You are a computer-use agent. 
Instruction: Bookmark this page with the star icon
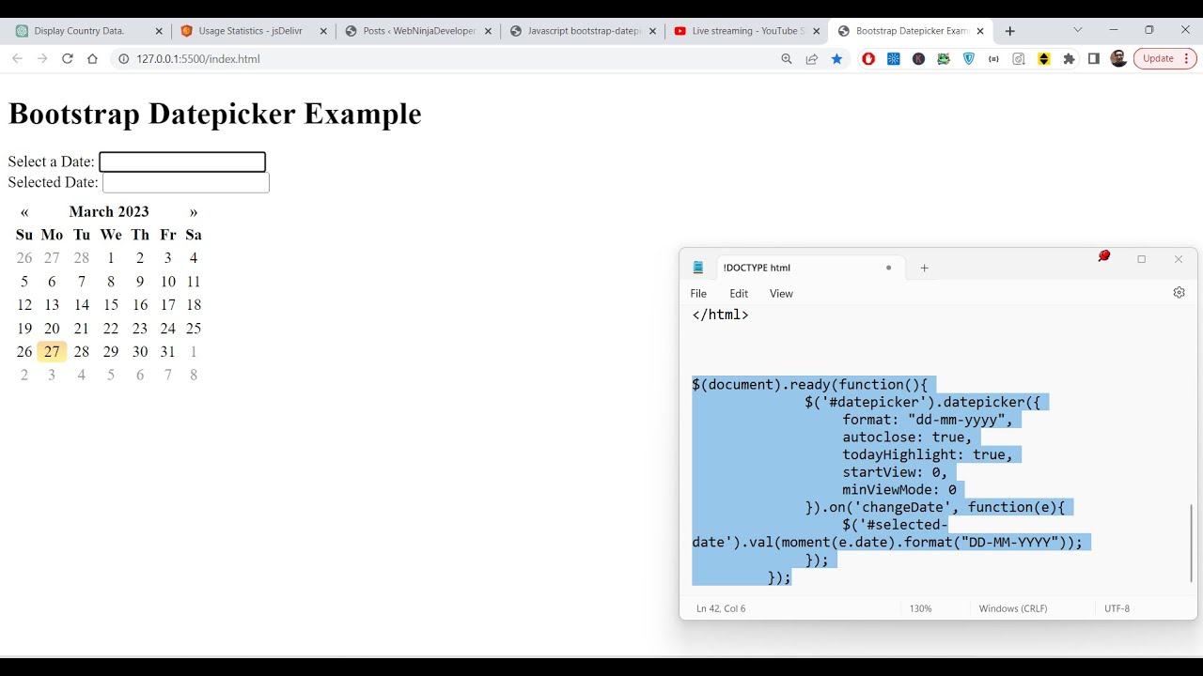pos(836,58)
